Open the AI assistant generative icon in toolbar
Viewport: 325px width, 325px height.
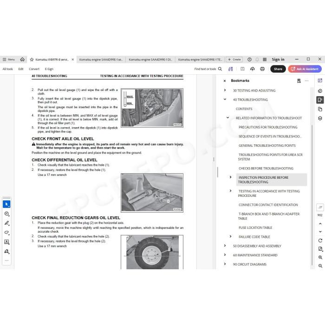230,69
